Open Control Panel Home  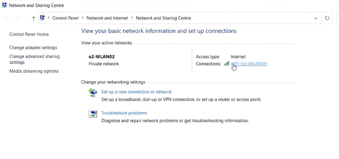[29, 34]
